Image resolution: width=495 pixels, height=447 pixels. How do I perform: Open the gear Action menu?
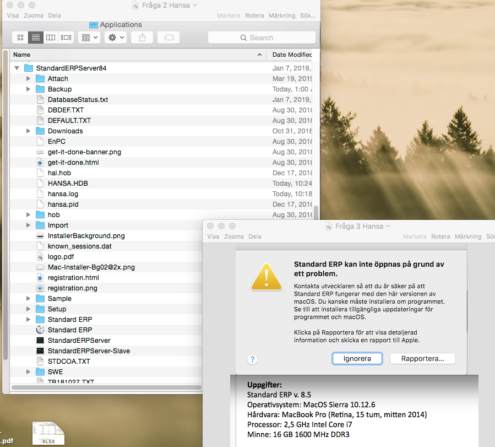pos(116,37)
